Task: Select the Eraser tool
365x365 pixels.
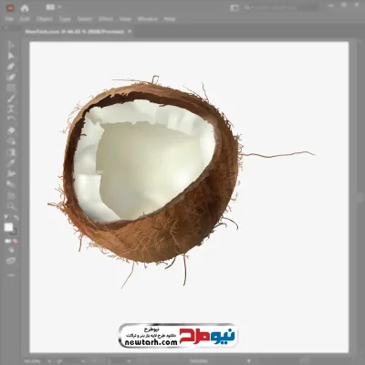Action: 11,130
